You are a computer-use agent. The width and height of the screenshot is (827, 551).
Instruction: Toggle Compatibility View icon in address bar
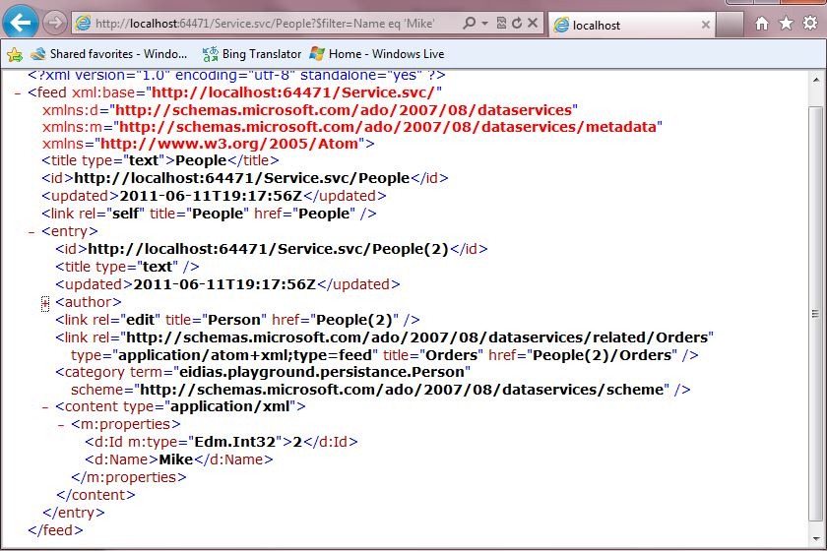pyautogui.click(x=501, y=23)
